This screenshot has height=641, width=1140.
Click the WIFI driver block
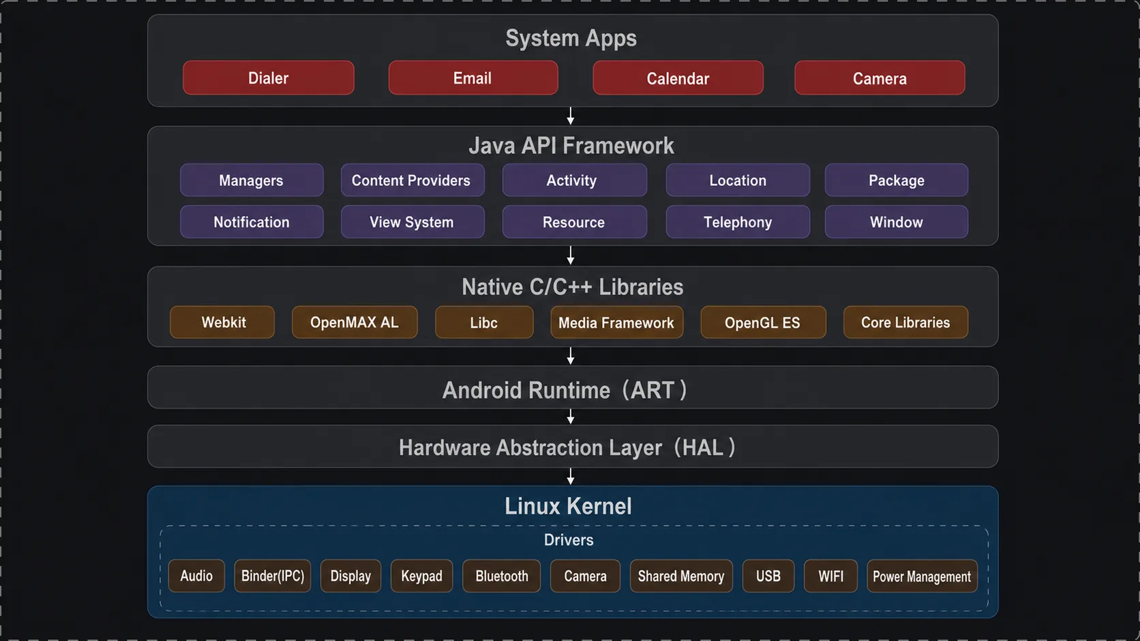pos(830,576)
